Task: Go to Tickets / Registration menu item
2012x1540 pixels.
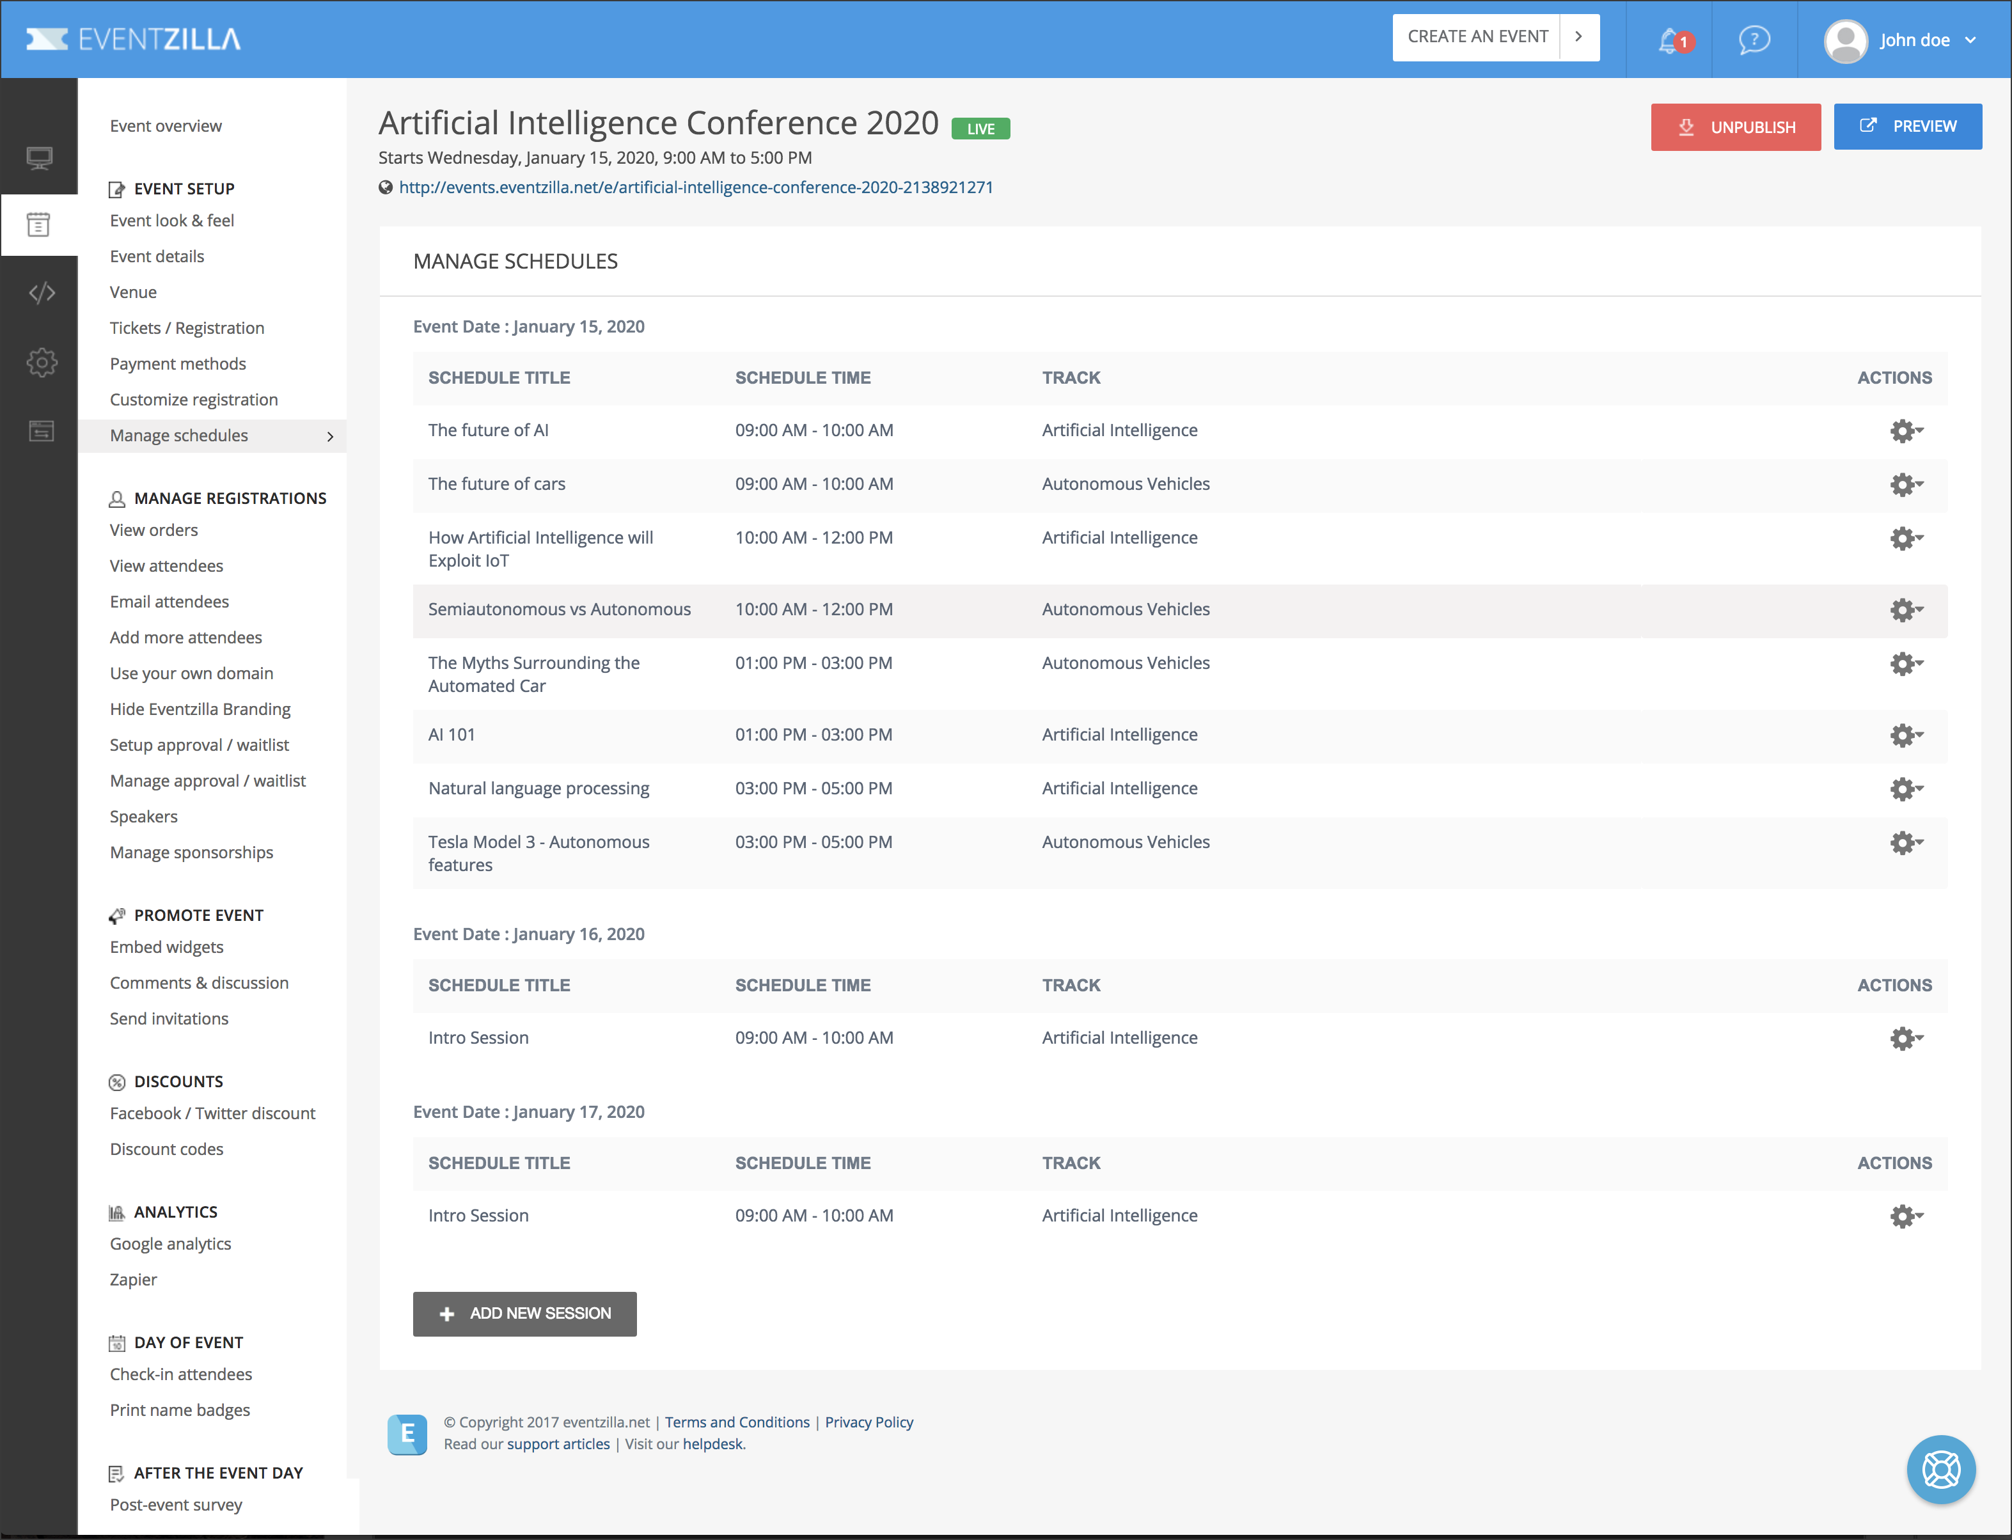Action: 187,328
